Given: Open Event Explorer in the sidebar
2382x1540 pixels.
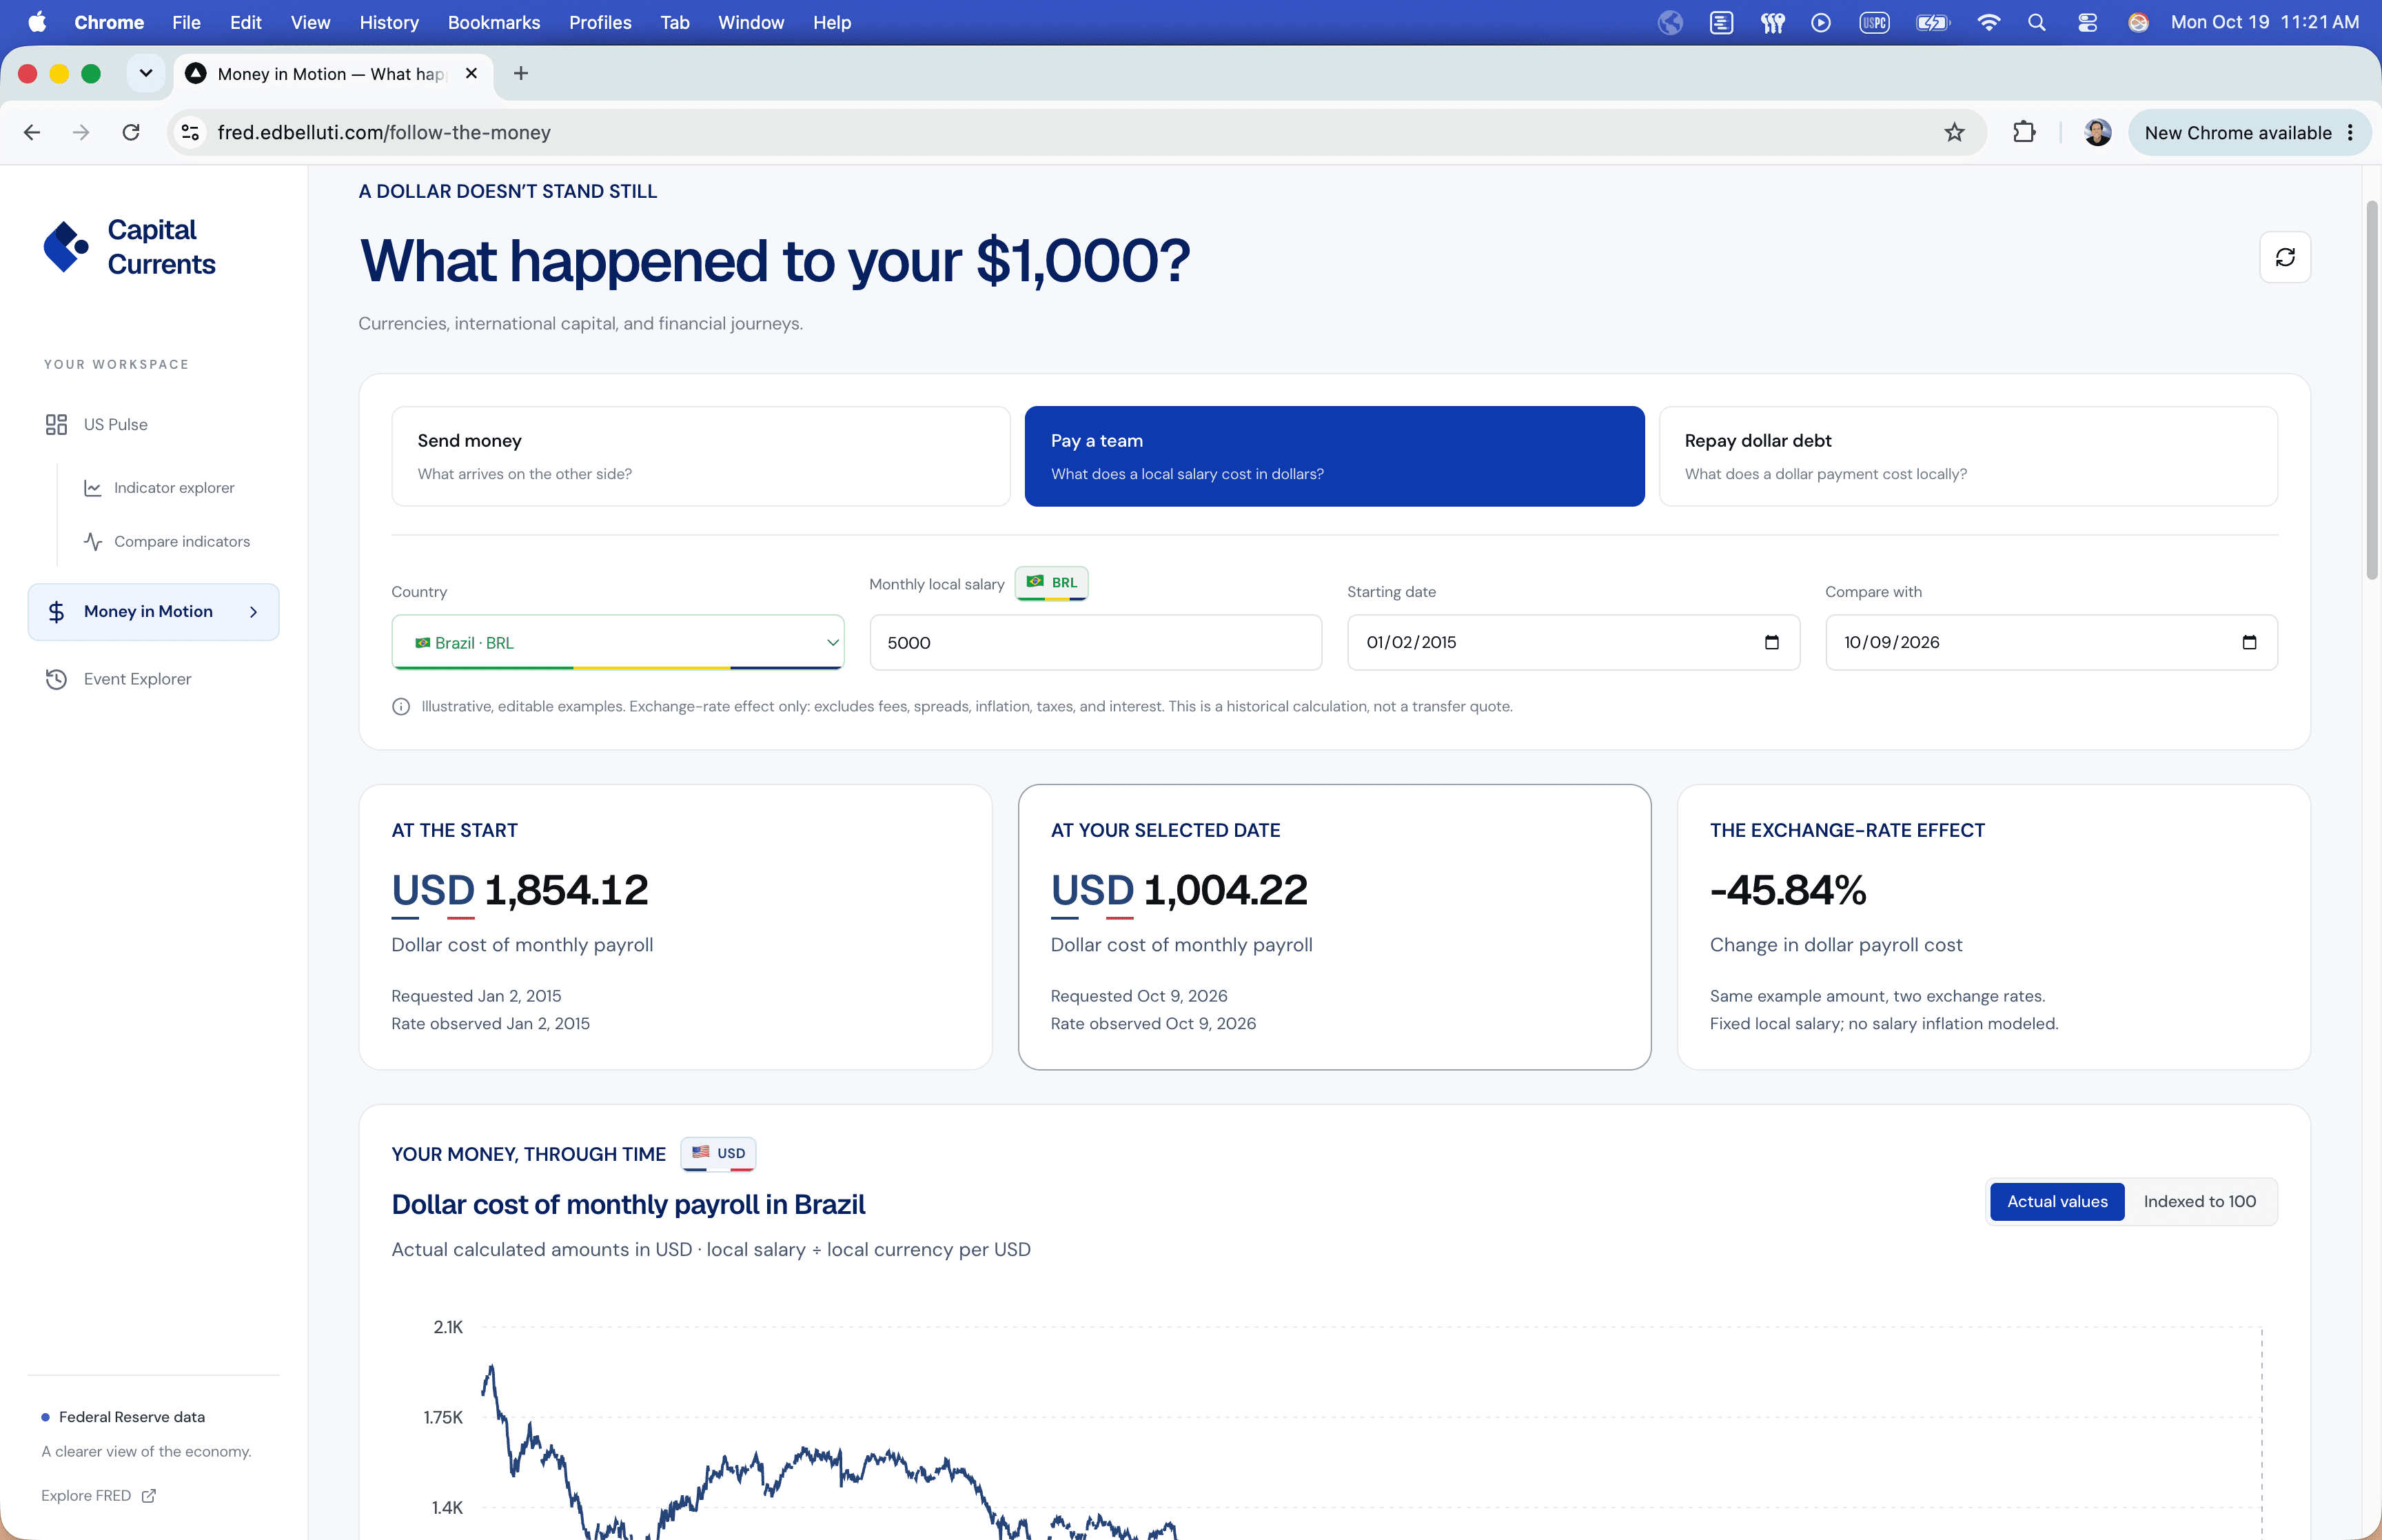Looking at the screenshot, I should (x=137, y=679).
